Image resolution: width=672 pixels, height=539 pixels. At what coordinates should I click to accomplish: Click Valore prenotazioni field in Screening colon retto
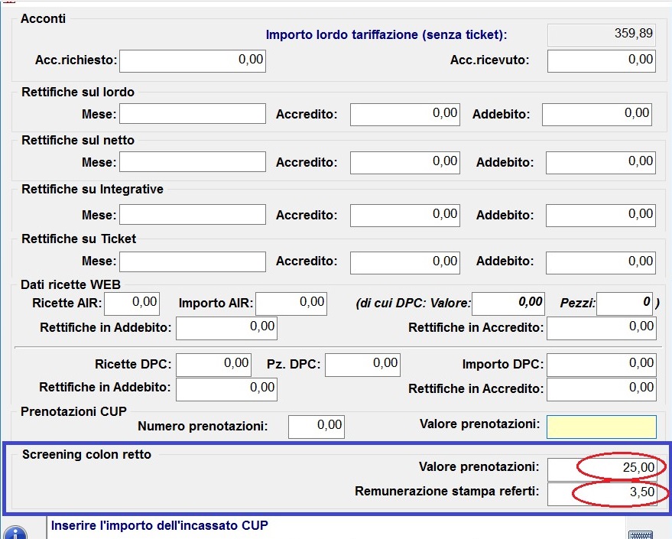coord(601,468)
